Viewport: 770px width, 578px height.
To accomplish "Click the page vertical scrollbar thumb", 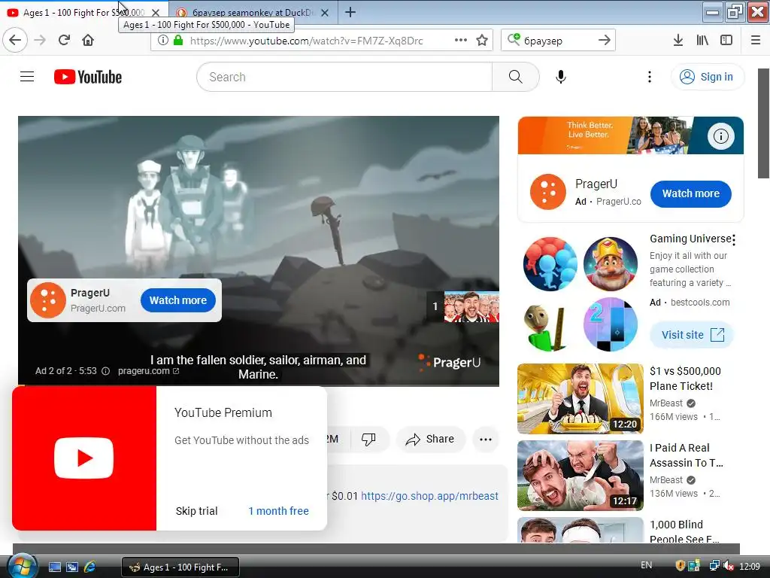I will coord(764,123).
